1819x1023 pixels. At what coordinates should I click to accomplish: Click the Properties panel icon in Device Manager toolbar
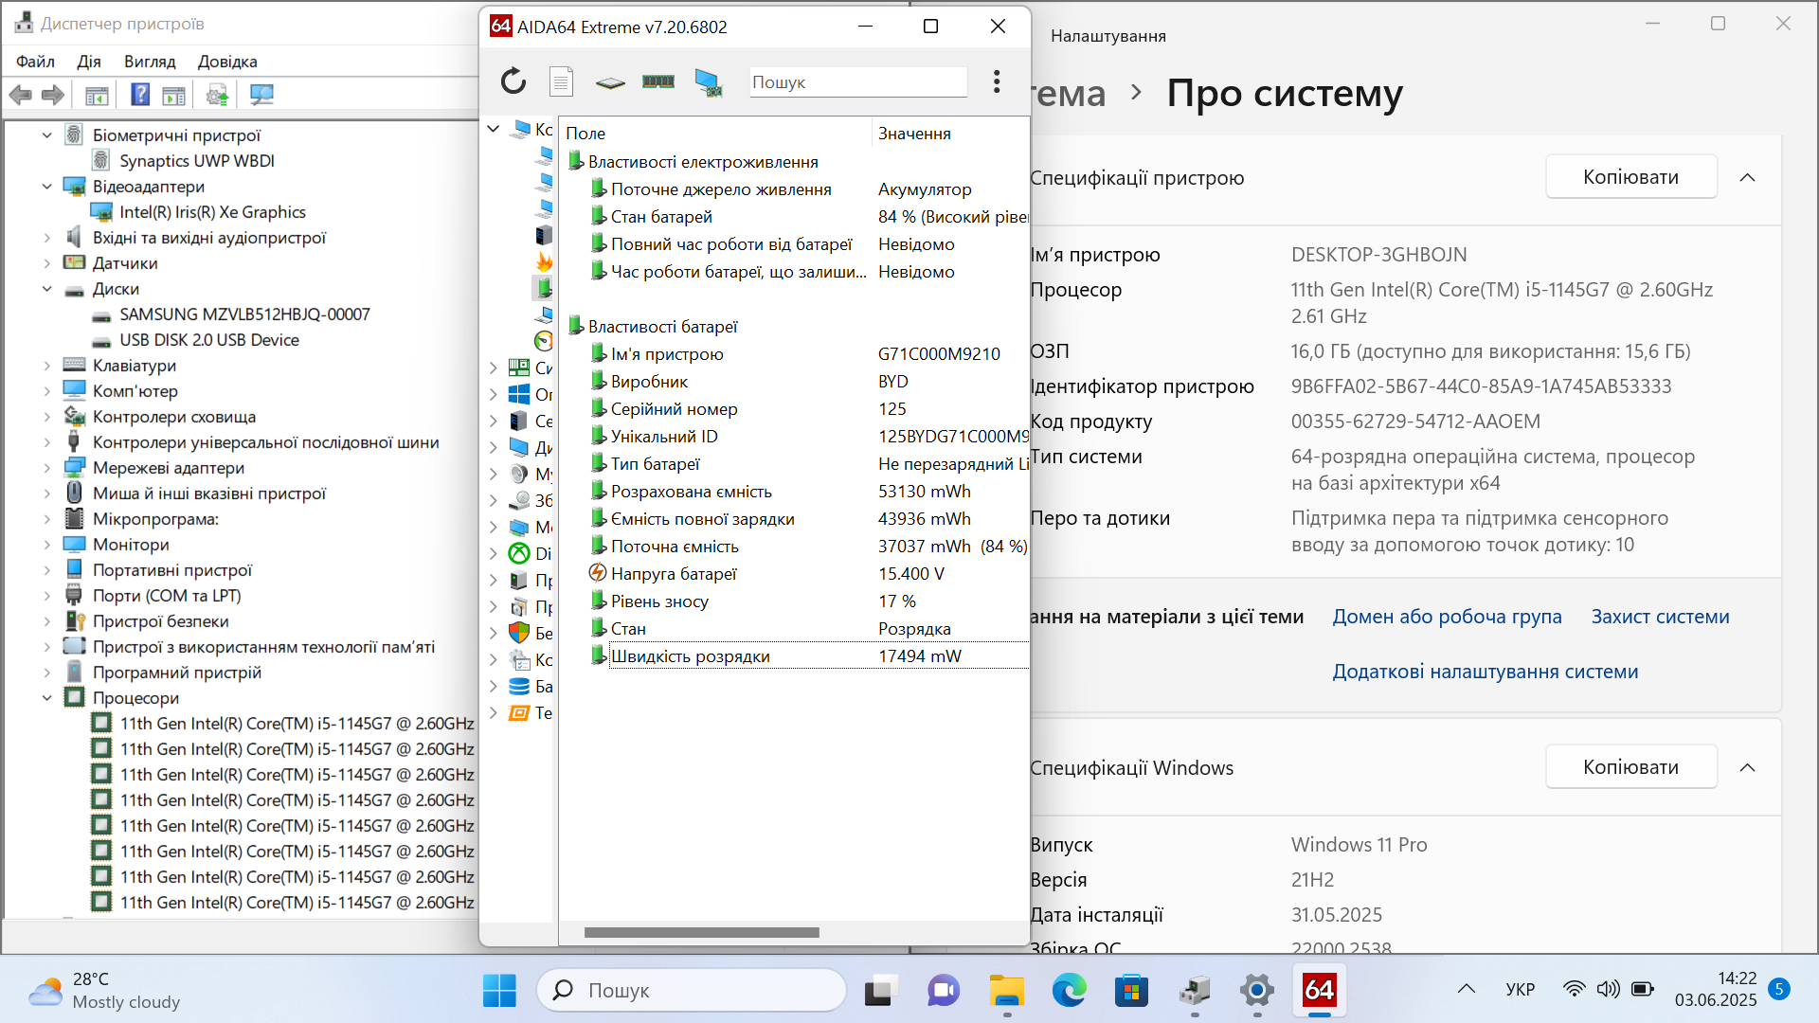pyautogui.click(x=173, y=95)
